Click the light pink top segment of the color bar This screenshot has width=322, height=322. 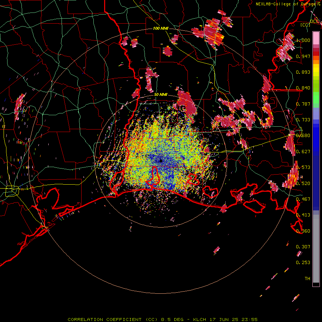[316, 38]
